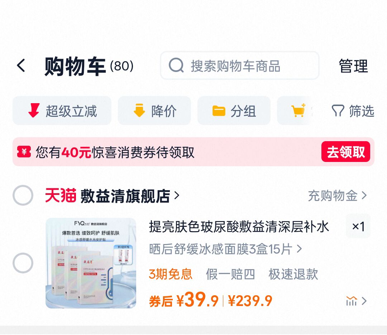Open the price history chart icon
387x335 pixels.
tap(352, 301)
